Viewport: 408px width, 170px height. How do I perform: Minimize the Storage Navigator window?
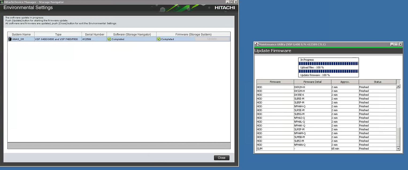(228, 2)
